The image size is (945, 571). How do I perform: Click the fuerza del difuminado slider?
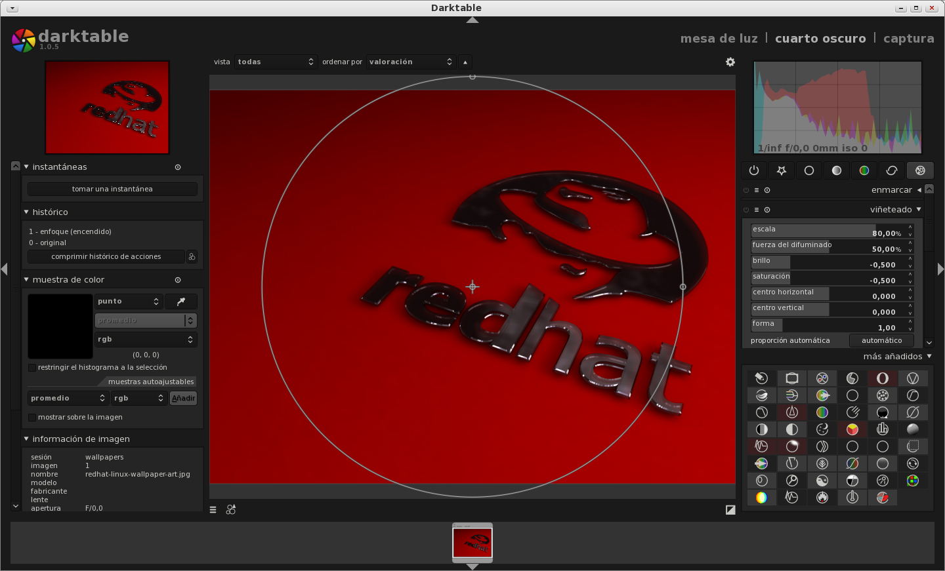click(831, 246)
